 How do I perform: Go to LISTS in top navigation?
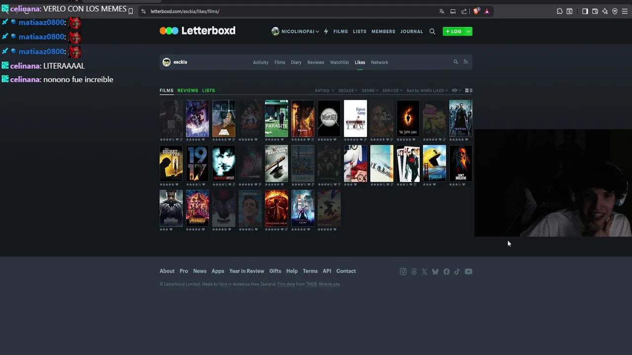(359, 32)
